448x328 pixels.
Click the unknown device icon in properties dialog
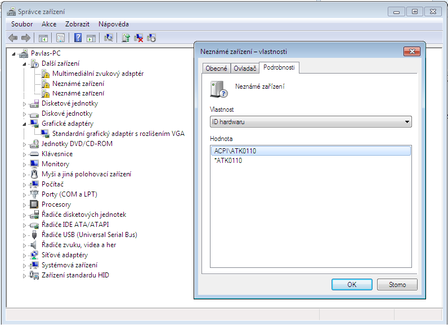[x=218, y=89]
